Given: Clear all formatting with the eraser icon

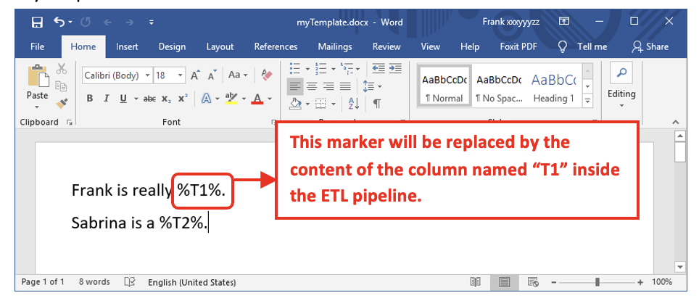Looking at the screenshot, I should pyautogui.click(x=266, y=75).
